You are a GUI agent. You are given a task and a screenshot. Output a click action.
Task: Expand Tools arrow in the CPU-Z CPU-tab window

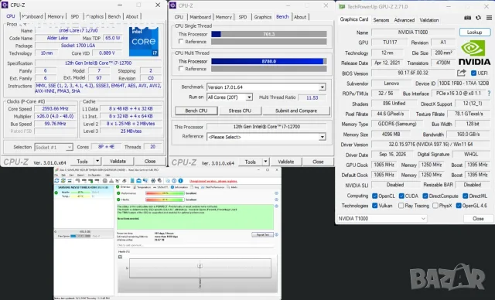[x=97, y=161]
